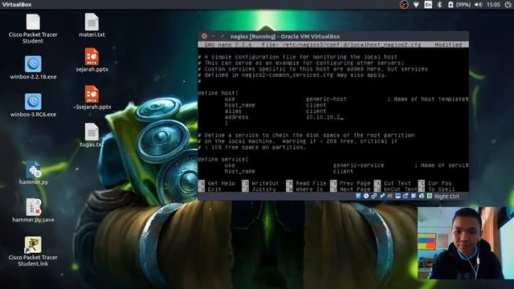Click the VirtualBox title in the top panel

tap(17, 5)
